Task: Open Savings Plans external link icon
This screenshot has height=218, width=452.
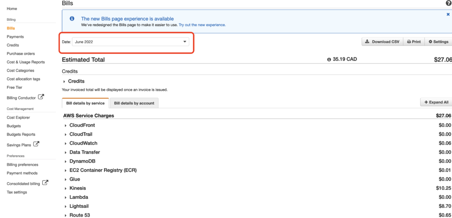Action: 36,144
